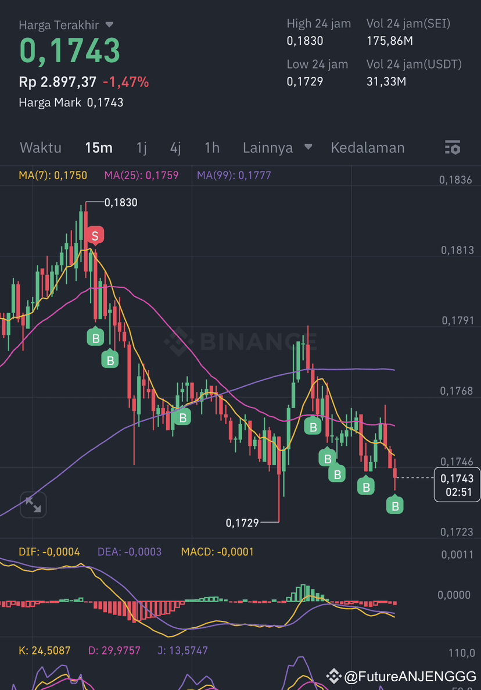Tap 0,1813 price axis label
This screenshot has height=690, width=481.
(457, 250)
